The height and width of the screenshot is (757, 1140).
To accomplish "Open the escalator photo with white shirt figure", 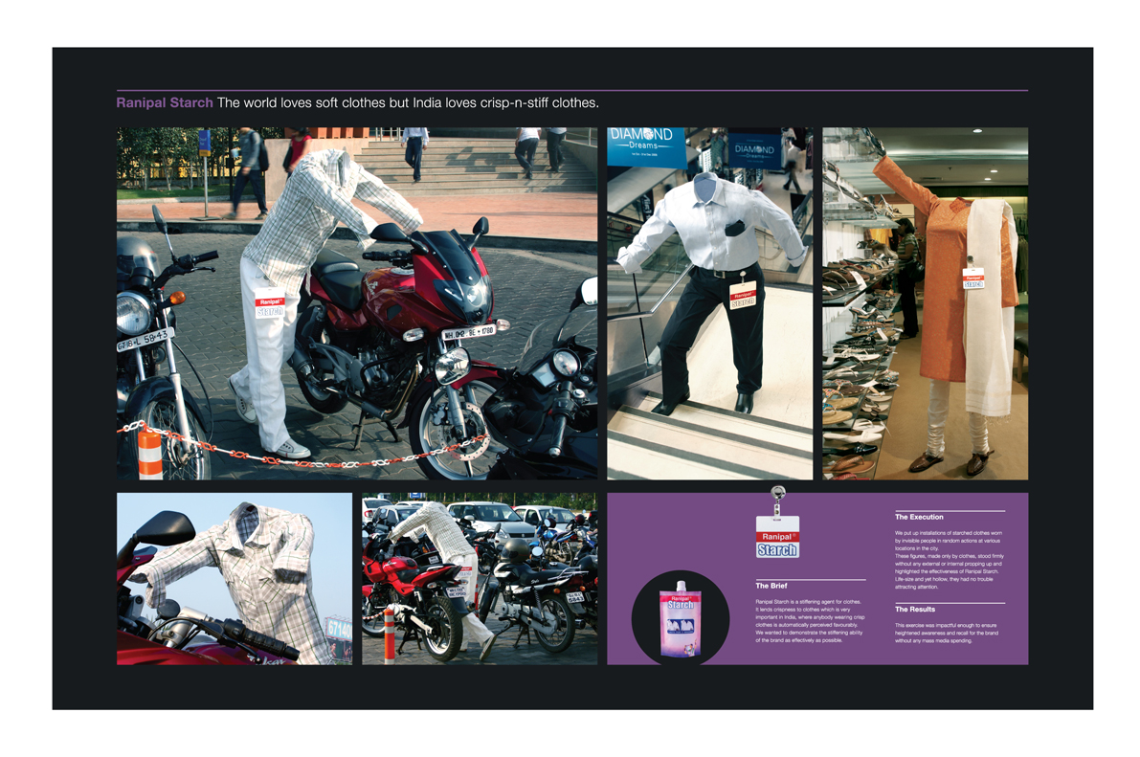I will pos(709,303).
